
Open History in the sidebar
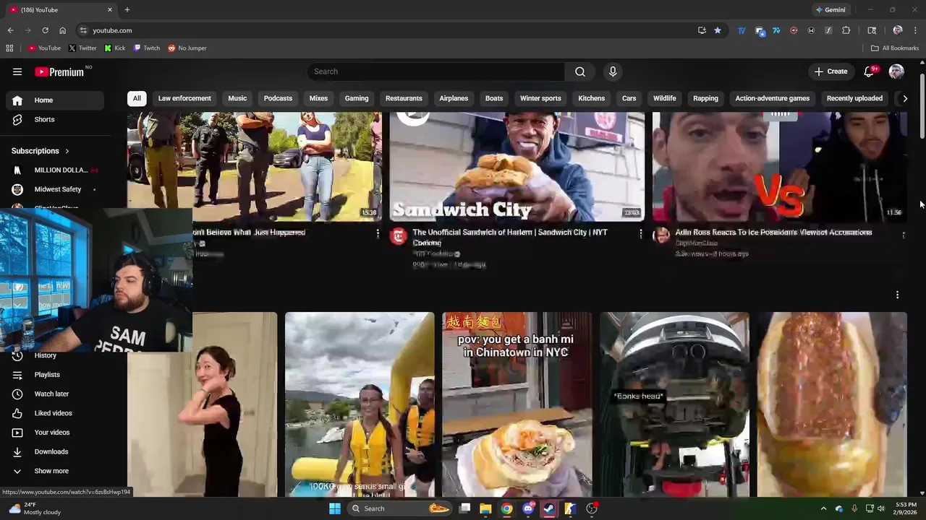coord(55,355)
